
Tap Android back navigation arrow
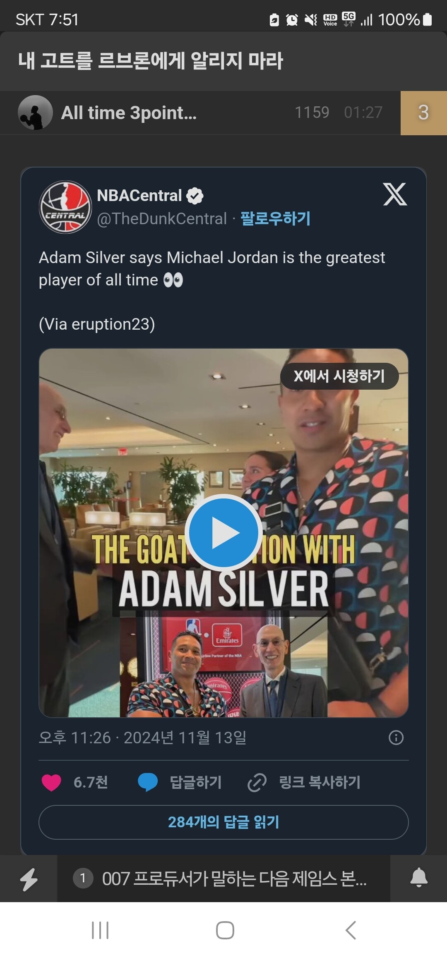click(351, 930)
